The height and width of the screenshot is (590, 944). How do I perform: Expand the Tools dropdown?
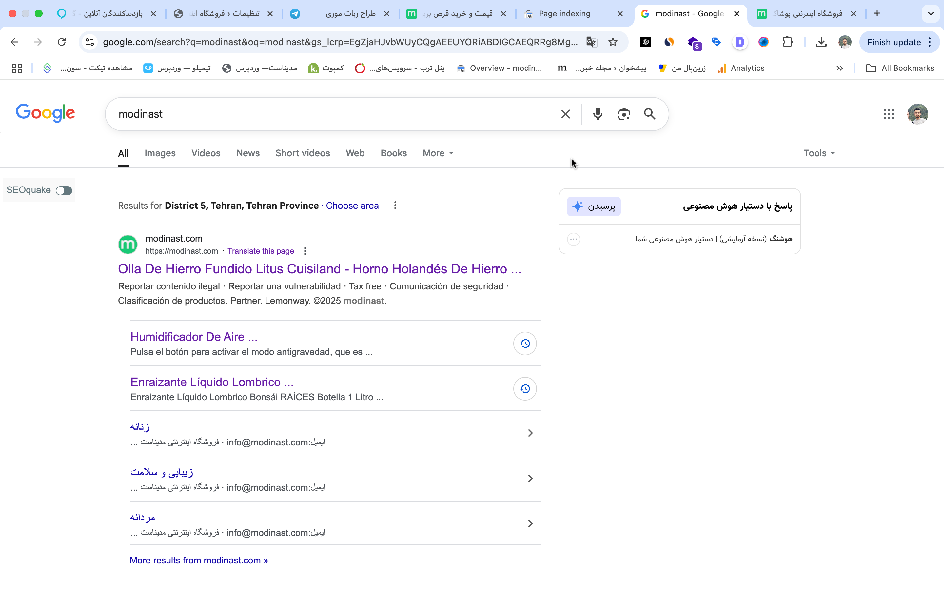[819, 153]
